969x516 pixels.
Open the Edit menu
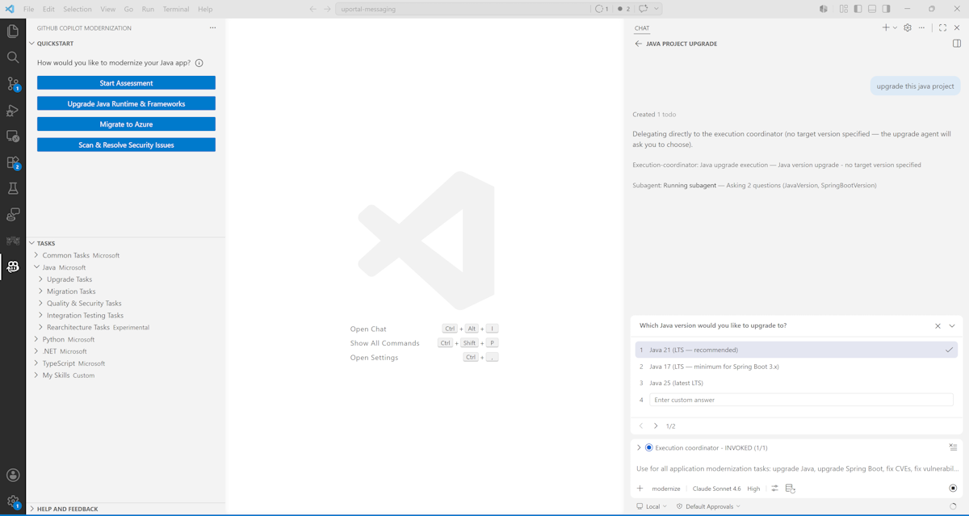(x=48, y=9)
